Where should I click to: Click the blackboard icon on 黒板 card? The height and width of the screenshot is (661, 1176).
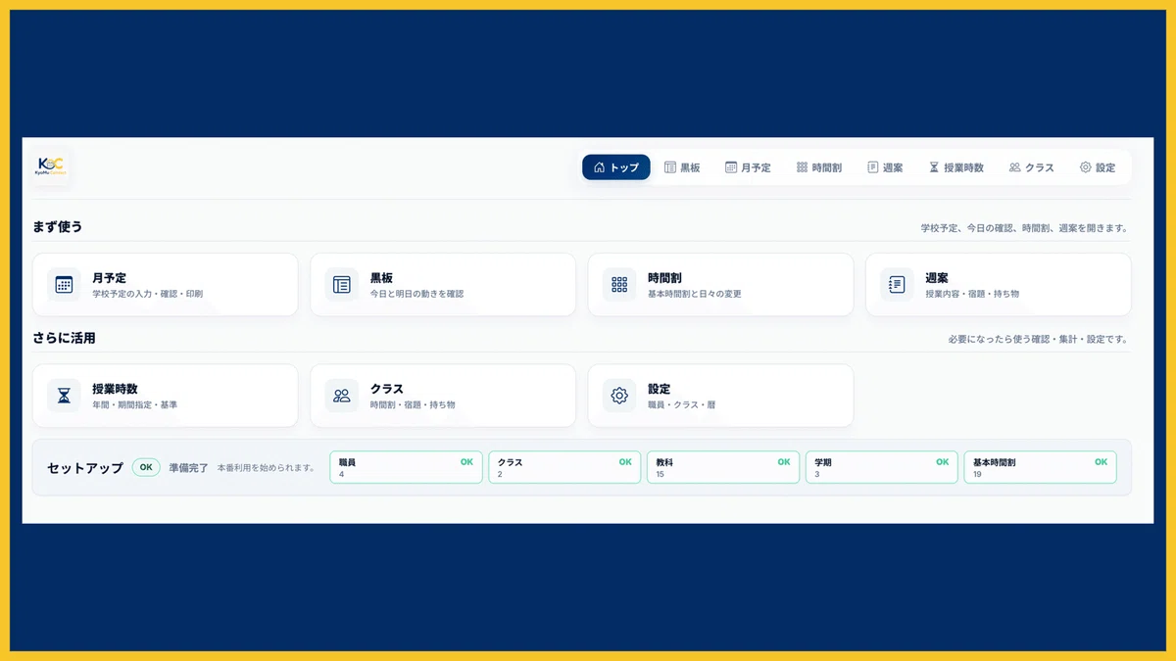pyautogui.click(x=342, y=285)
